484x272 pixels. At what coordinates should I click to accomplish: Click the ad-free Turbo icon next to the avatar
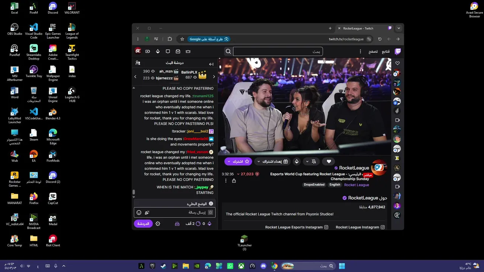coord(147,51)
